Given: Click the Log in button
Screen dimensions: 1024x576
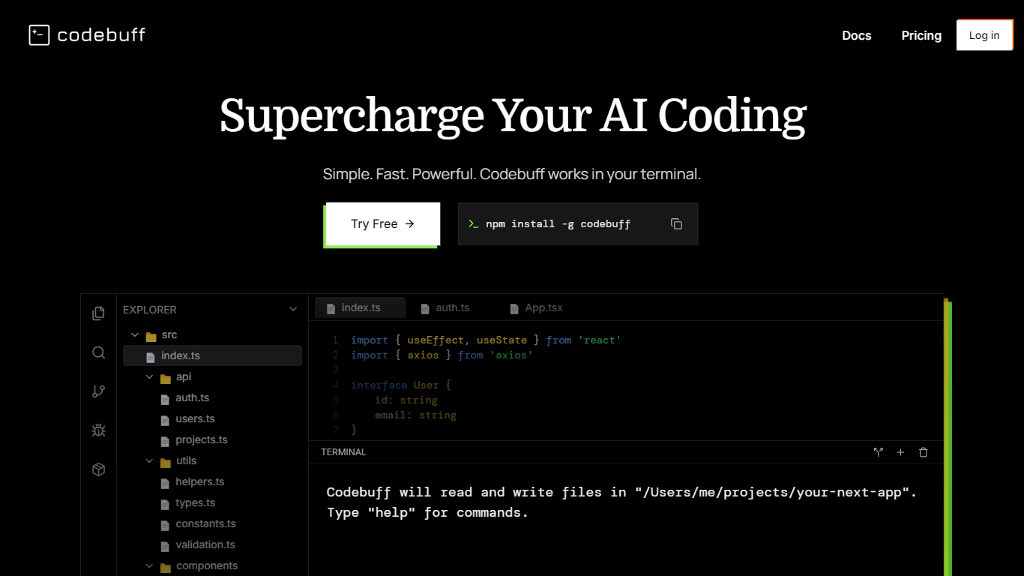Looking at the screenshot, I should [x=984, y=35].
